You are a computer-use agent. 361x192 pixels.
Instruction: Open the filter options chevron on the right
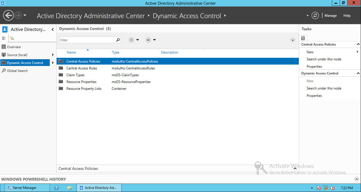(x=293, y=40)
